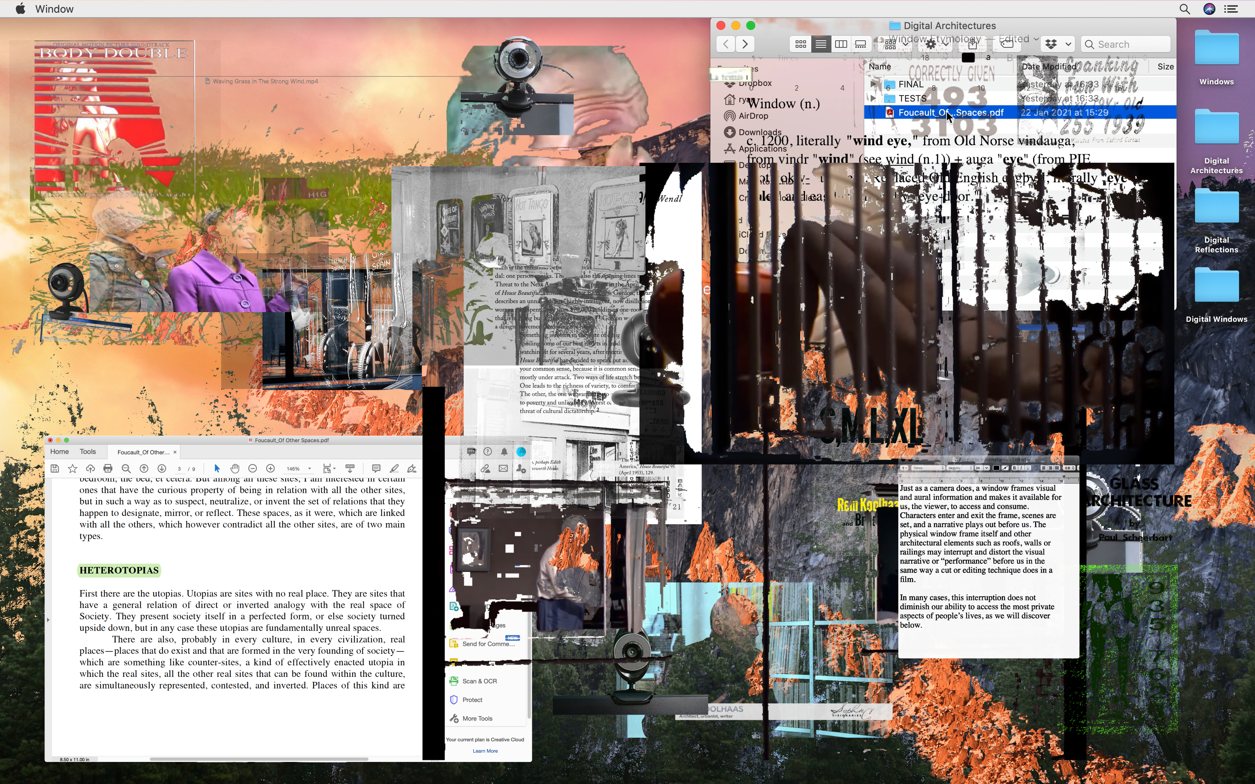1255x784 pixels.
Task: Open Send for Comments tool
Action: (482, 644)
